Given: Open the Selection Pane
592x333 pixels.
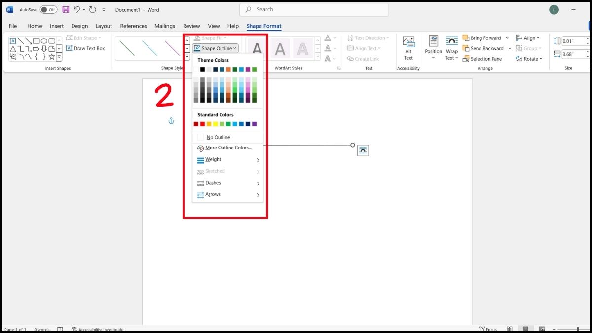Looking at the screenshot, I should (482, 59).
